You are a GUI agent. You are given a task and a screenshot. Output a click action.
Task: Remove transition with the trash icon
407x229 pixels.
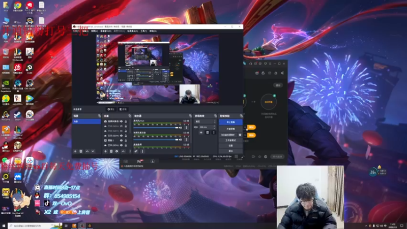tap(208, 132)
